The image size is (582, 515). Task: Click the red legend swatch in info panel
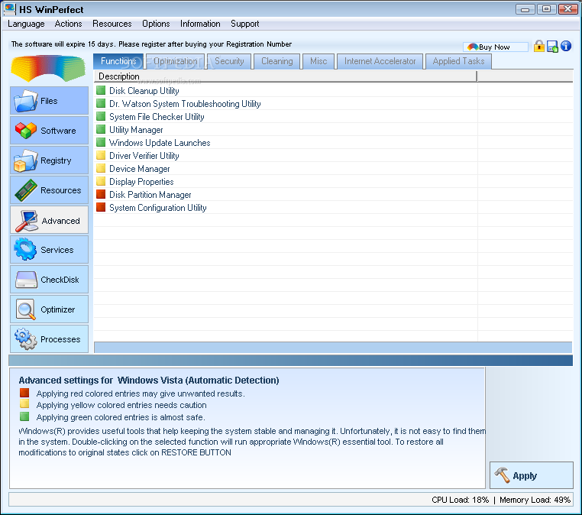24,393
